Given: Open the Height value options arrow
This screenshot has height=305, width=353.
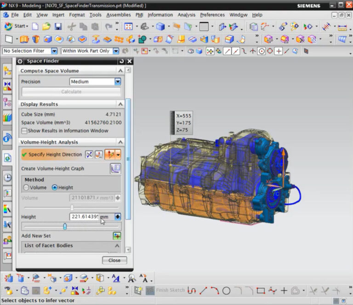Looking at the screenshot, I should [x=118, y=217].
